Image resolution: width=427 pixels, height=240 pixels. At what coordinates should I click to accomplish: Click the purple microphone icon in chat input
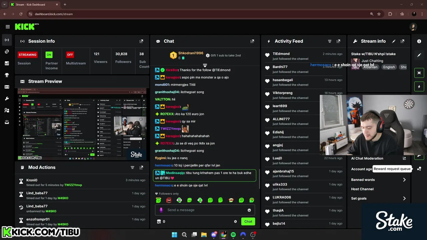pyautogui.click(x=161, y=210)
